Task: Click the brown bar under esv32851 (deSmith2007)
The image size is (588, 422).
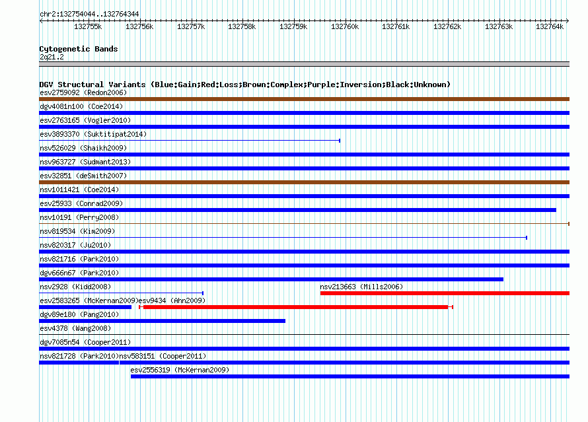Action: pos(304,182)
